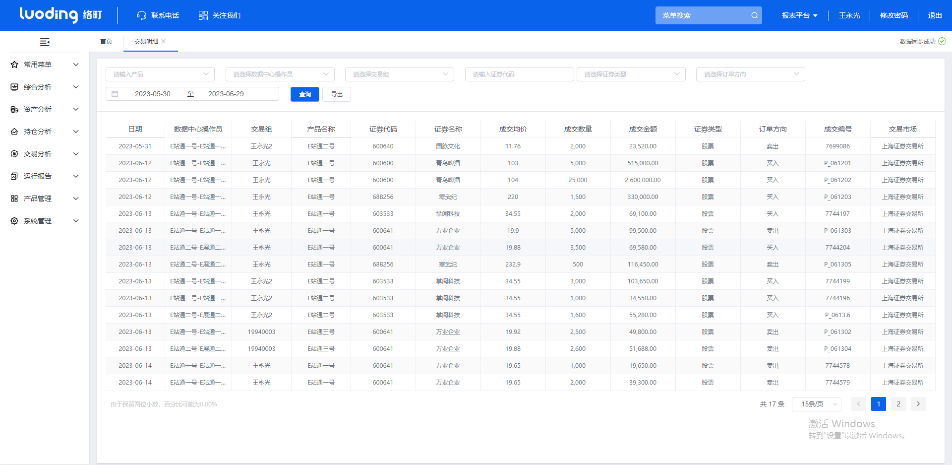
Task: Click start date 2023-05-30 field
Action: coord(153,94)
